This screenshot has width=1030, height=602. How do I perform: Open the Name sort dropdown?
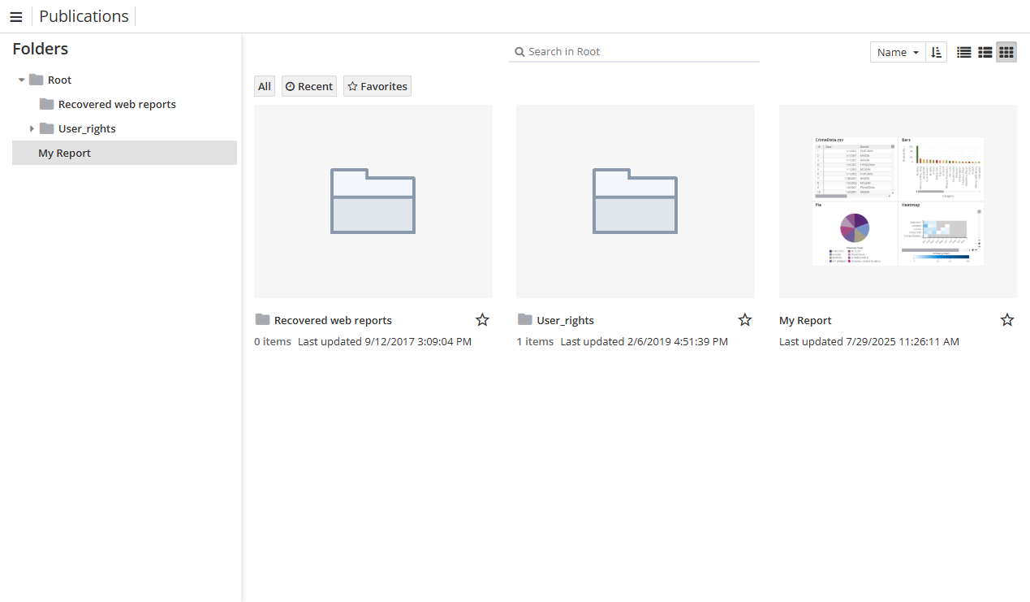coord(898,52)
